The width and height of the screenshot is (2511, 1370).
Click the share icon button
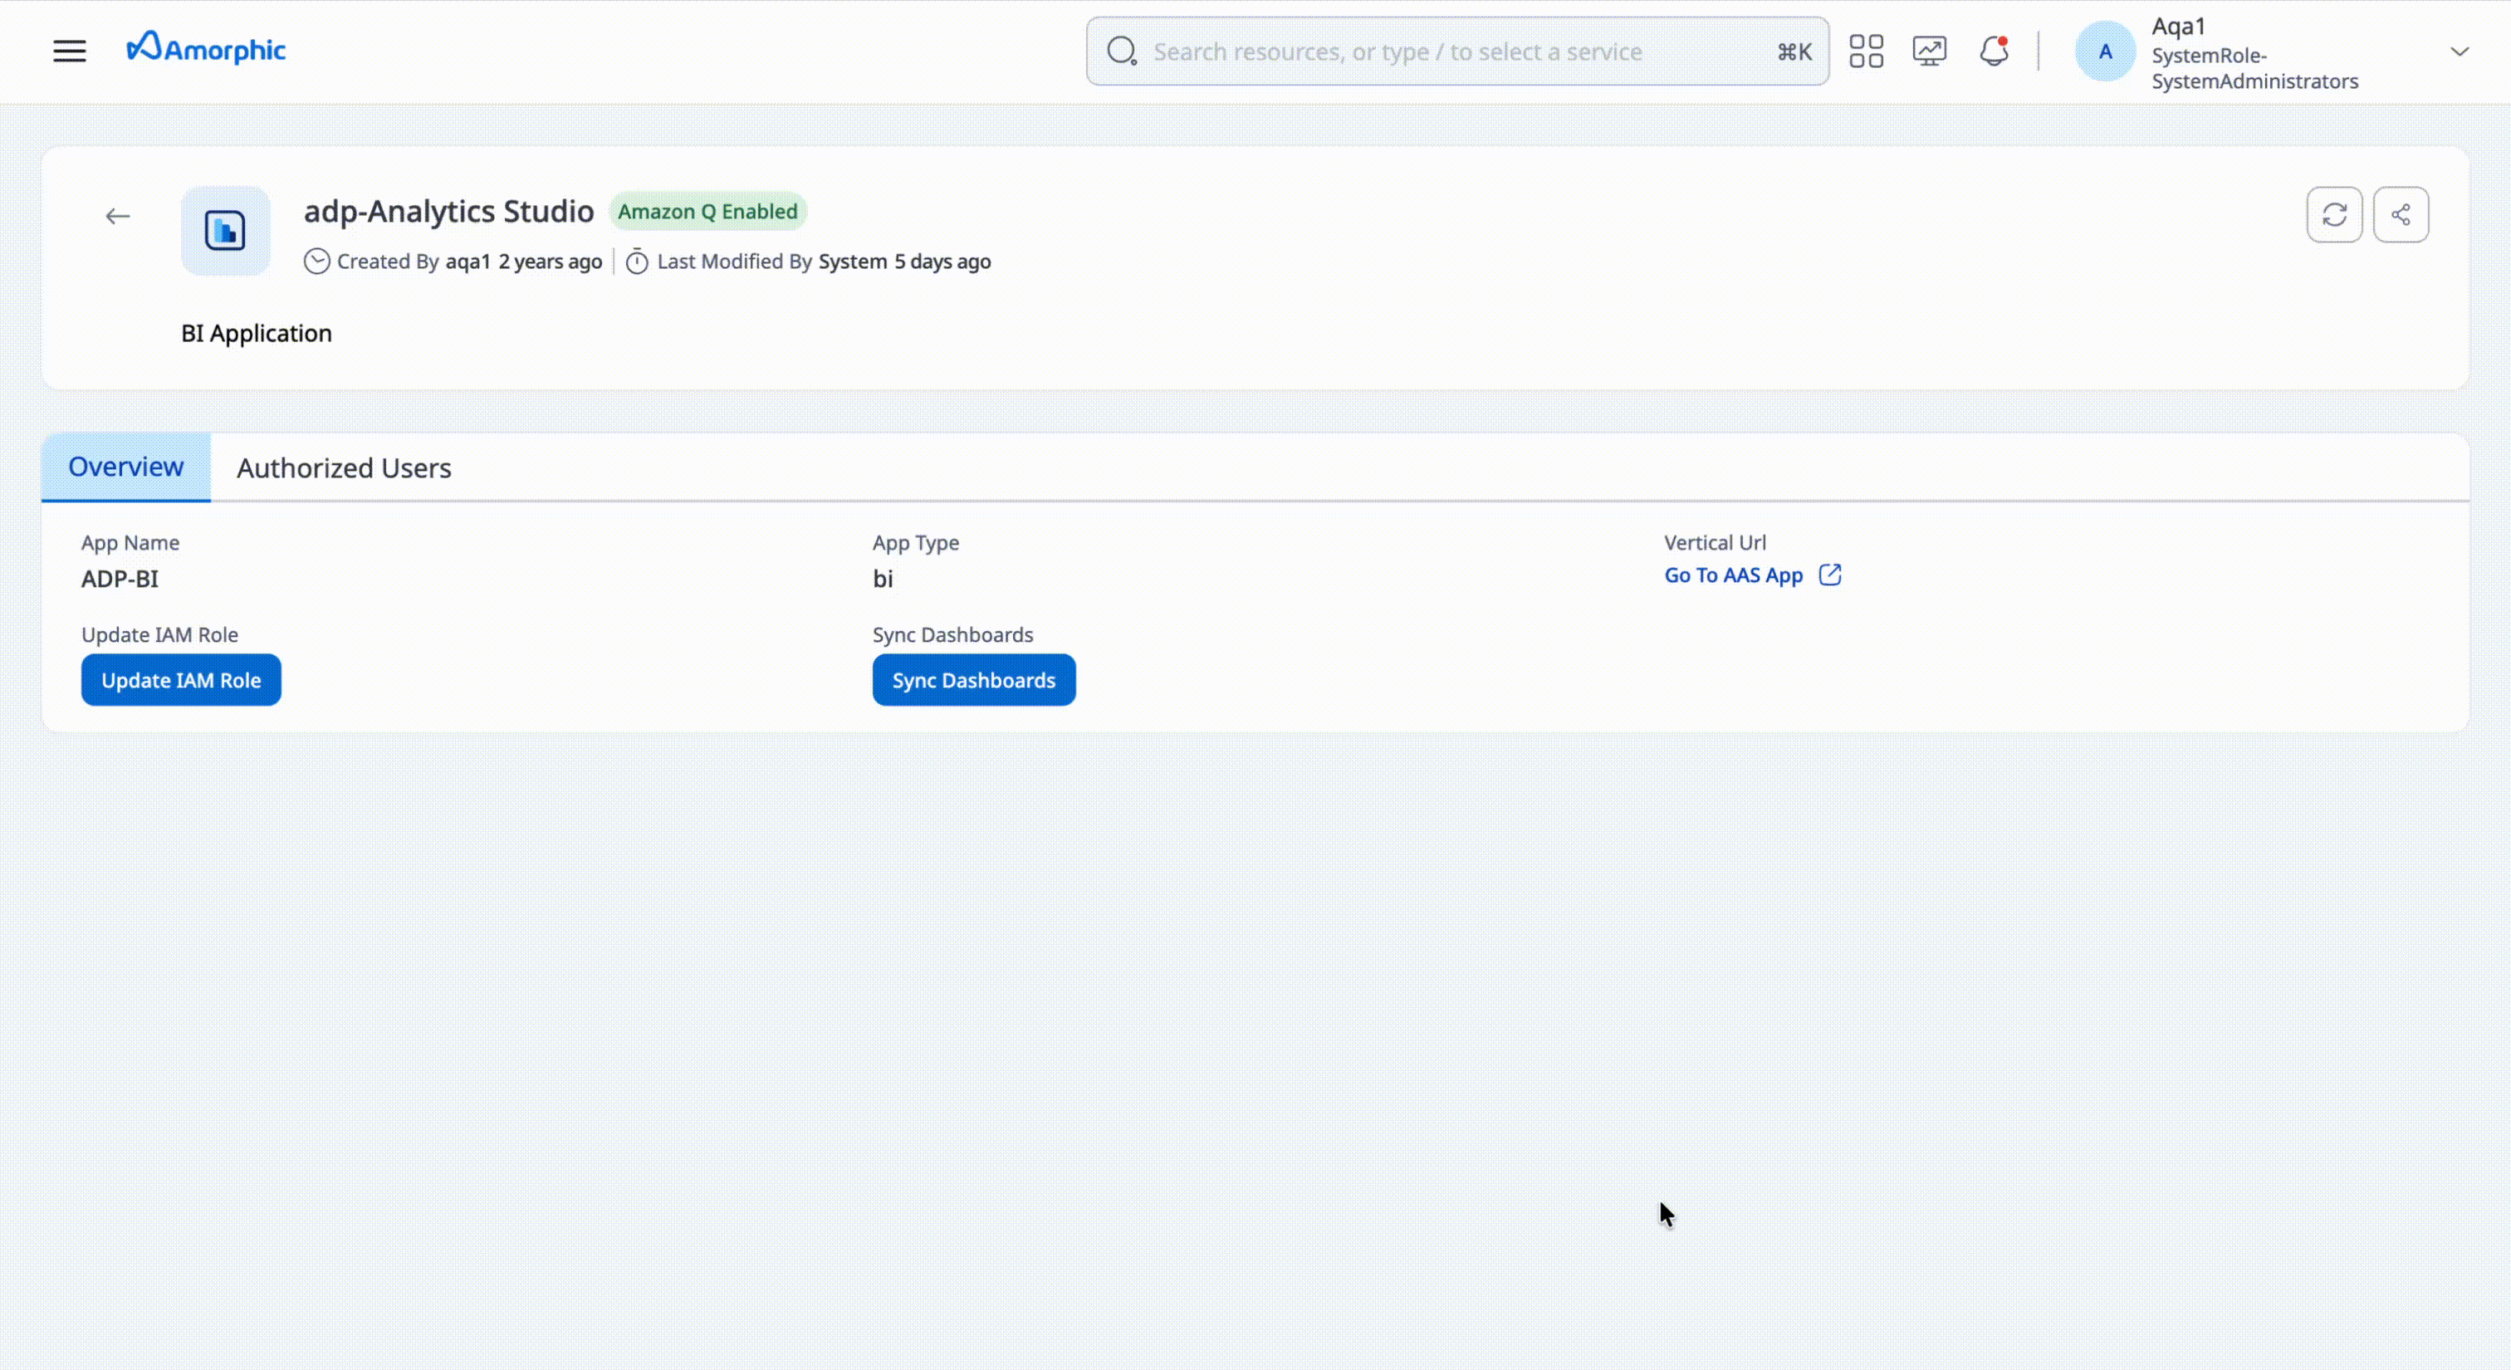[2400, 214]
